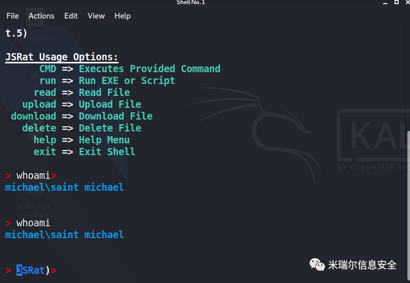Image resolution: width=410 pixels, height=283 pixels.
Task: Click 'Run EXE or Script' description
Action: [127, 80]
